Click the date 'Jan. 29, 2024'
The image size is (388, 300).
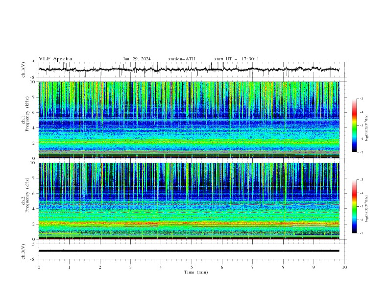[x=137, y=59]
